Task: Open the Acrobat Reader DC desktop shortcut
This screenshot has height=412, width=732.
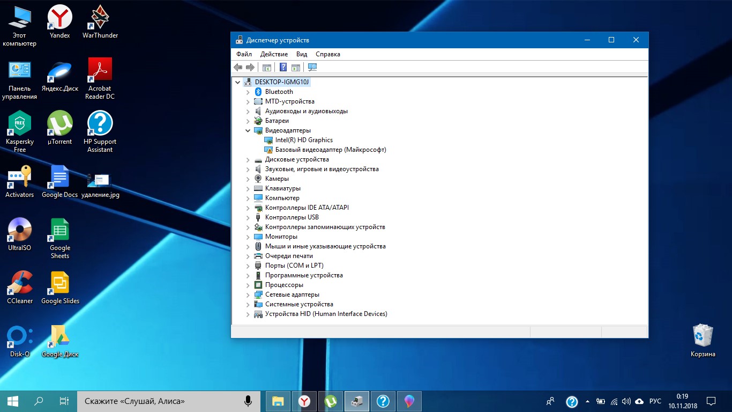Action: point(100,79)
